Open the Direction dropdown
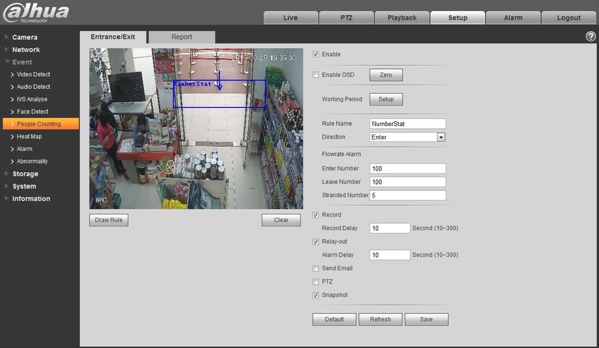This screenshot has width=599, height=348. tap(441, 137)
